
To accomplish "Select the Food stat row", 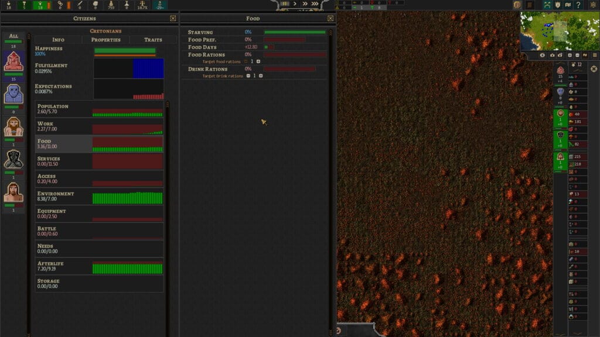I will [100, 144].
